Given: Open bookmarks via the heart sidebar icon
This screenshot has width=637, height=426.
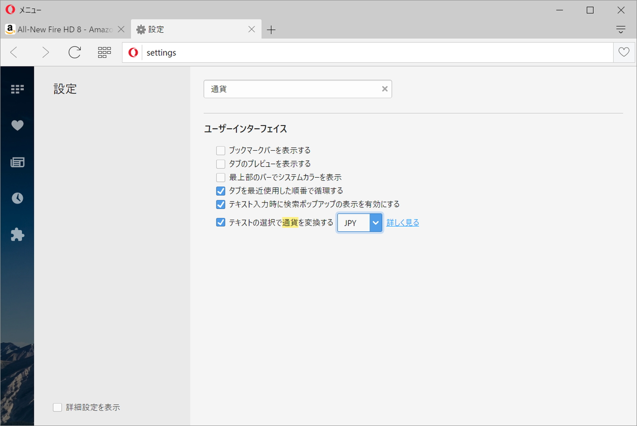Looking at the screenshot, I should (17, 125).
